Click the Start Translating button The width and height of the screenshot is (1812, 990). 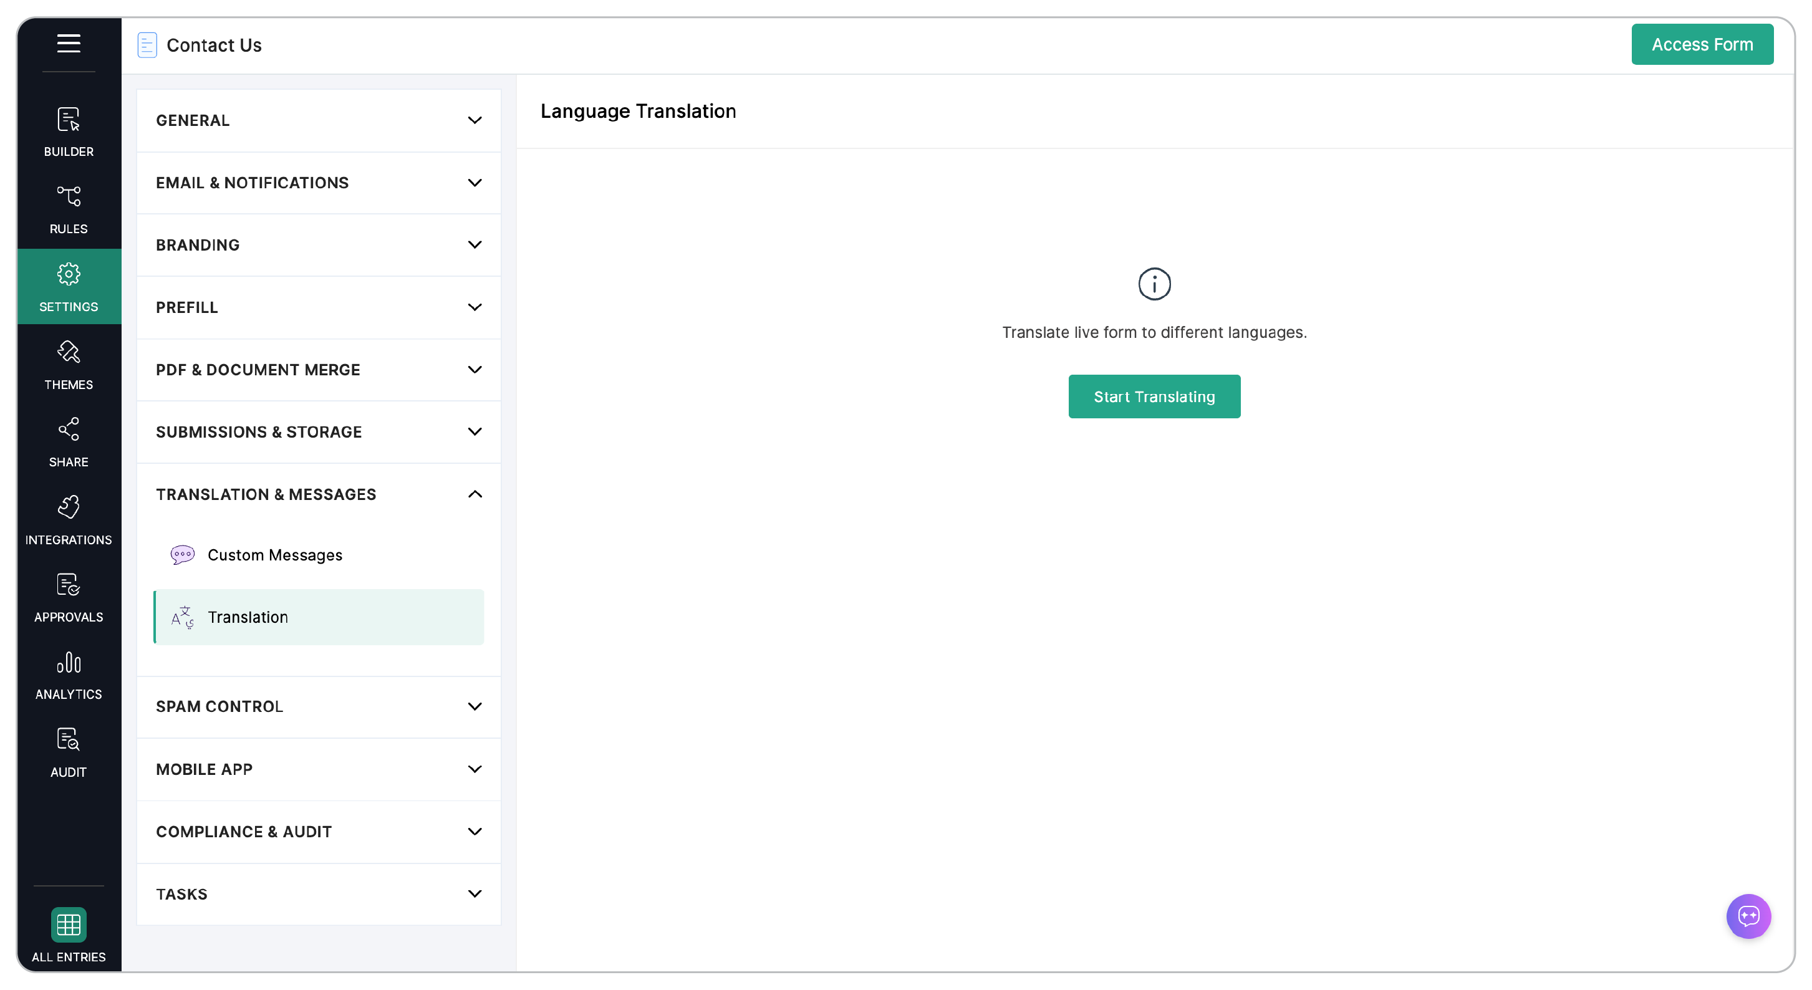[1154, 396]
